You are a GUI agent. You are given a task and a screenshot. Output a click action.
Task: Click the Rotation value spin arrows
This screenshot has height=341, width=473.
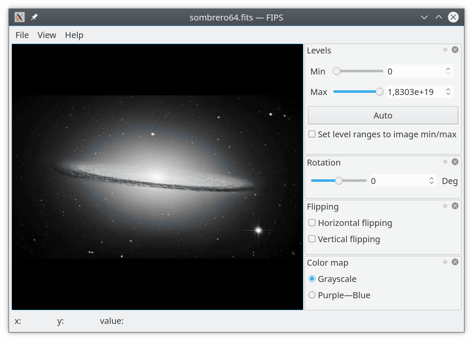click(x=432, y=181)
